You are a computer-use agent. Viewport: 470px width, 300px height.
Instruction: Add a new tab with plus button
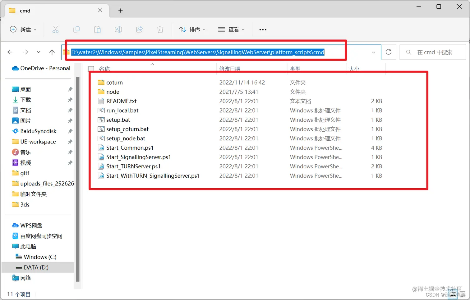[121, 11]
